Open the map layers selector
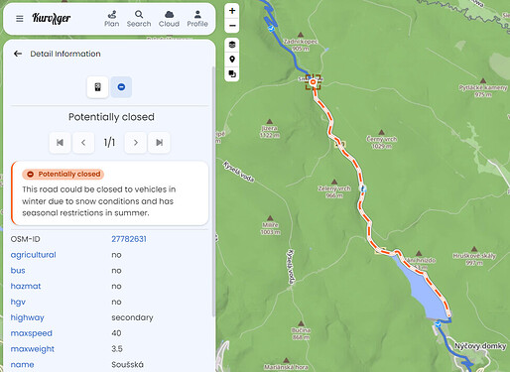The image size is (510, 372). [232, 45]
